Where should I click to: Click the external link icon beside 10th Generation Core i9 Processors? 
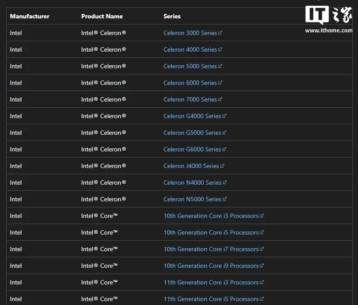[262, 265]
